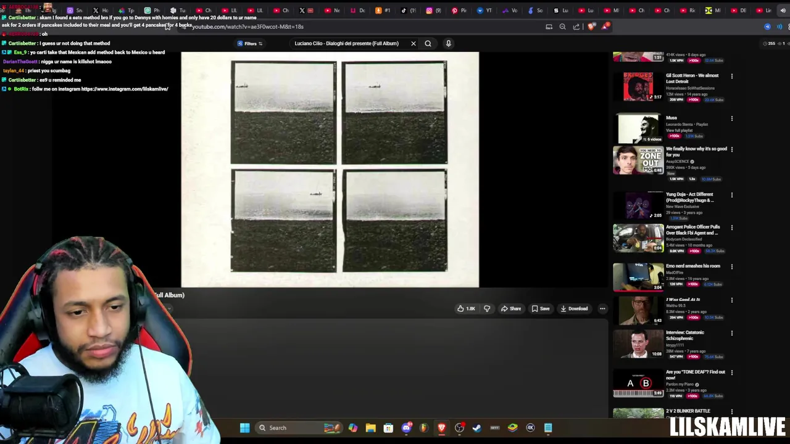Screen dimensions: 790x444
Task: Like the video with thumbs-up 1.8K
Action: click(466, 308)
